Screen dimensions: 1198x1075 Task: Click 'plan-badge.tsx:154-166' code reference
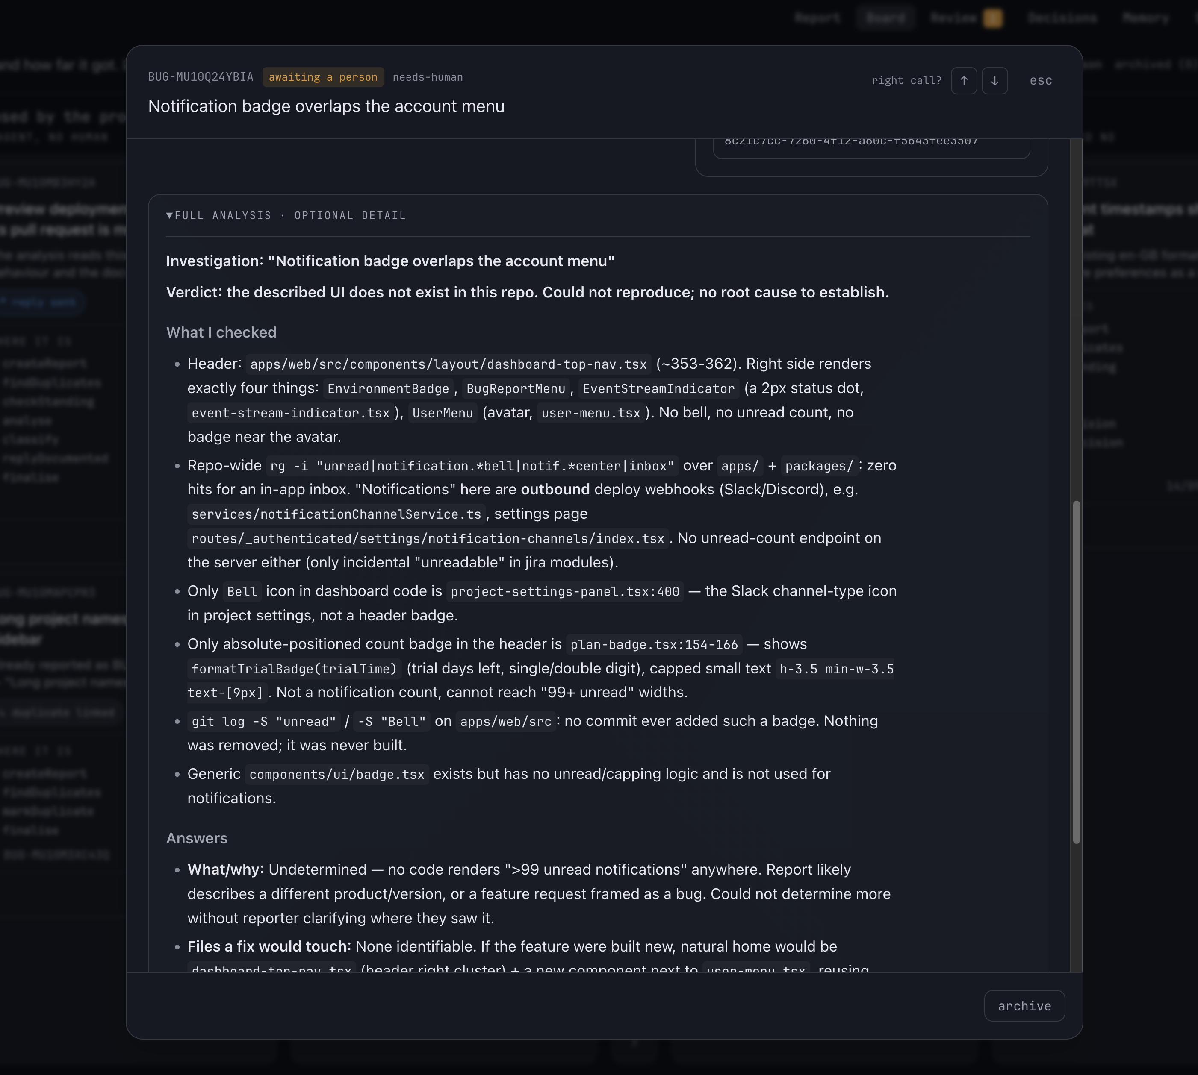[654, 644]
